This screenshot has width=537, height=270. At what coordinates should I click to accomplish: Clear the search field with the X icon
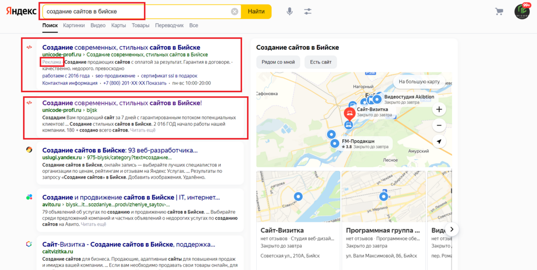pyautogui.click(x=234, y=12)
